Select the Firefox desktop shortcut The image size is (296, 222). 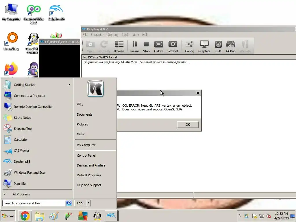click(x=11, y=69)
